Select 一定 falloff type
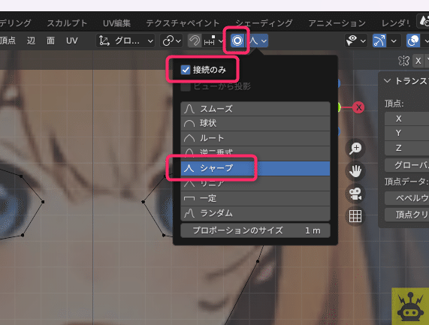Image resolution: width=429 pixels, height=325 pixels. (255, 198)
